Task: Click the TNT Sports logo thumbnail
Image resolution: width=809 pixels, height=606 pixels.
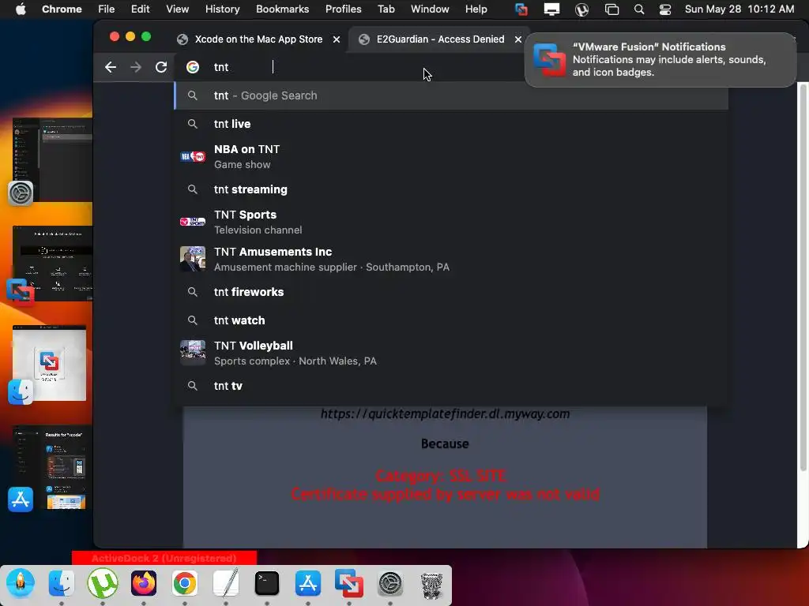Action: [193, 222]
